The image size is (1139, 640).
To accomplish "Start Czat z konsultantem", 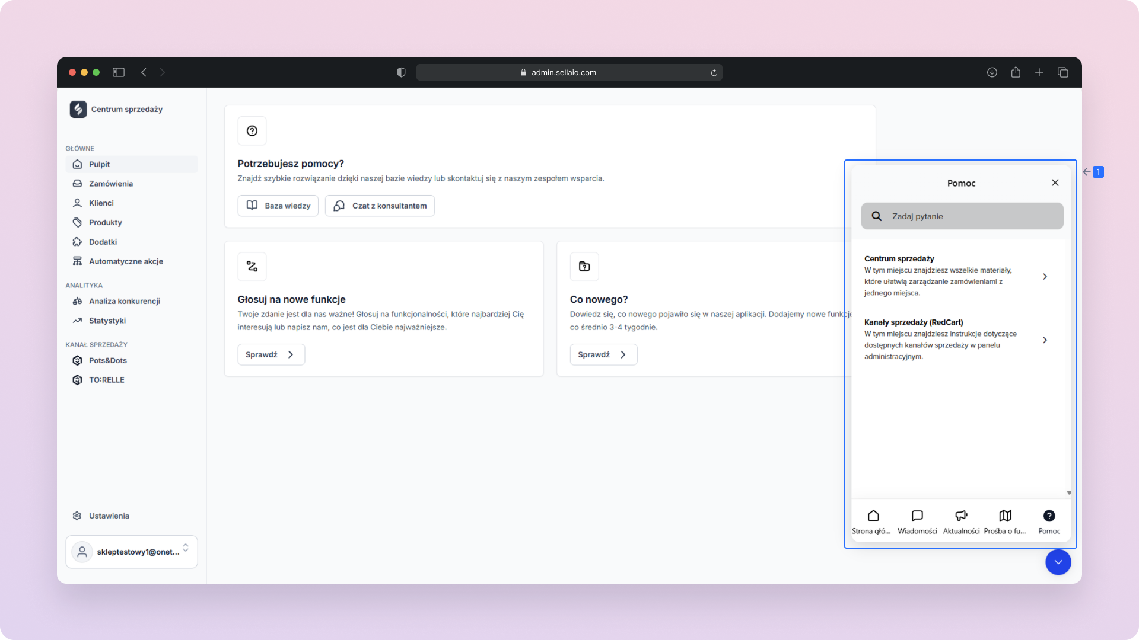I will pos(380,206).
